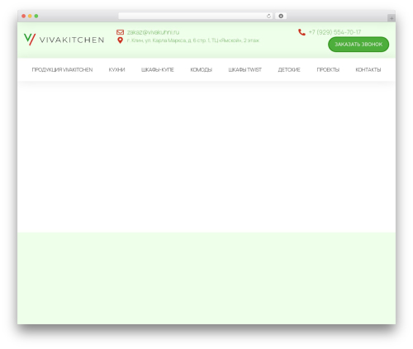This screenshot has width=413, height=349.
Task: Navigate to ШКАФЫ TWIST
Action: coord(245,70)
